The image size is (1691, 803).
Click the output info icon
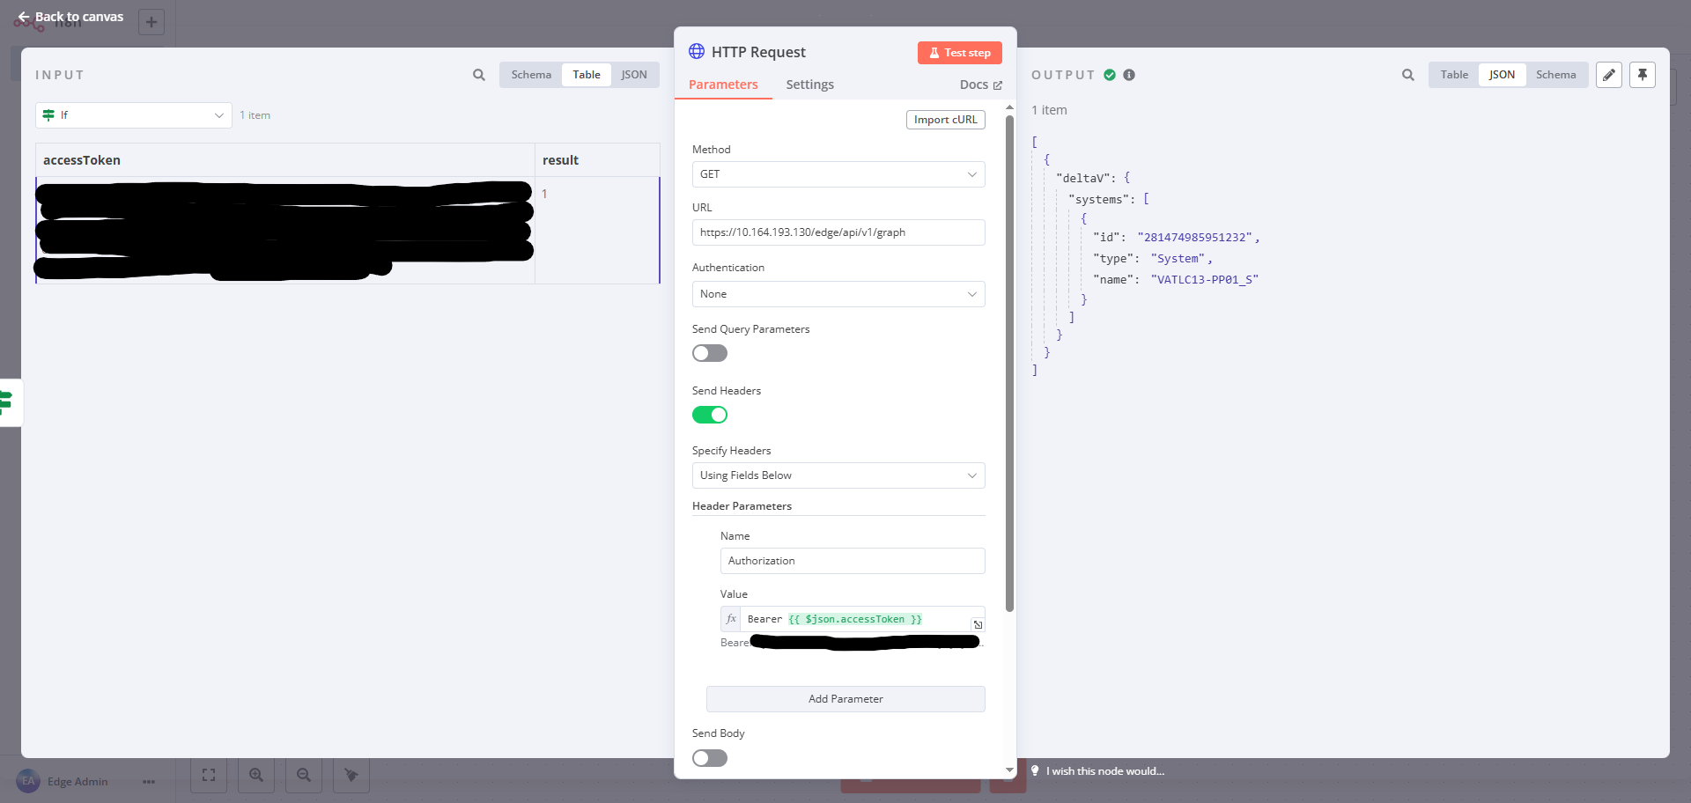point(1129,75)
